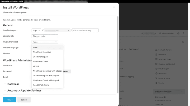Click the Databases icon
The height and width of the screenshot is (106, 190).
tap(156, 55)
